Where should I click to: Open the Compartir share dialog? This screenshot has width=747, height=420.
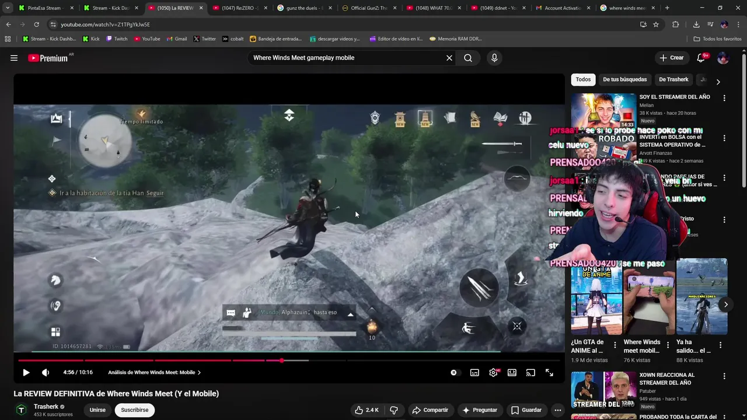pyautogui.click(x=430, y=410)
